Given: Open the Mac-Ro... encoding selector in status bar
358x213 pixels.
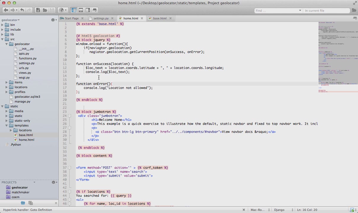Looking at the screenshot, I should 260,210.
